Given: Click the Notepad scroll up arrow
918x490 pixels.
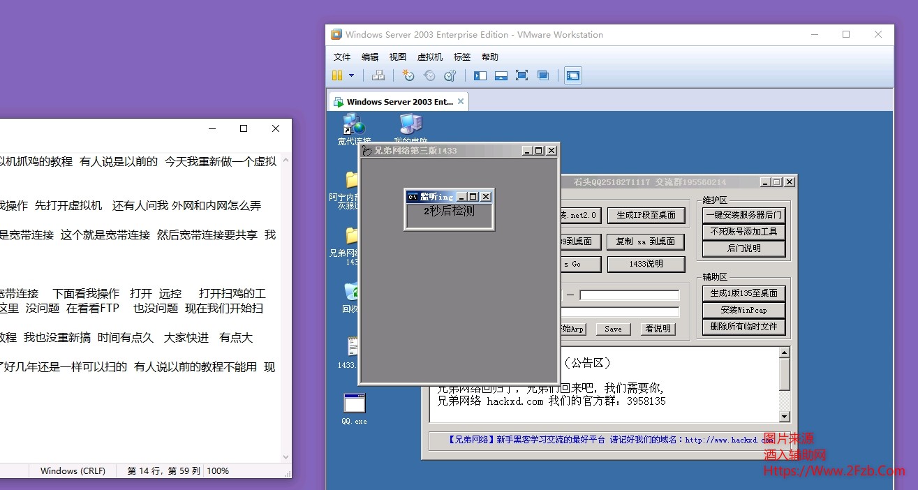Looking at the screenshot, I should coord(286,160).
